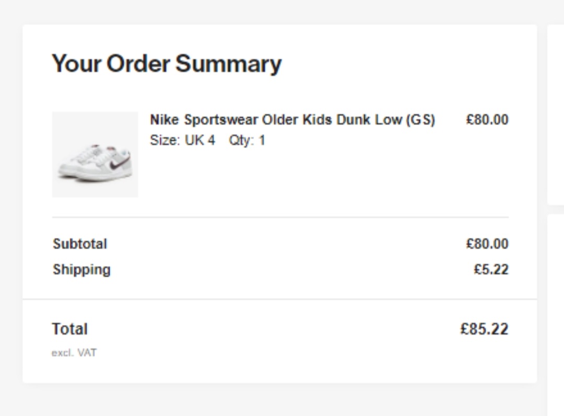The height and width of the screenshot is (416, 564).
Task: Click the Subtotal amount £80.00
Action: (x=487, y=244)
